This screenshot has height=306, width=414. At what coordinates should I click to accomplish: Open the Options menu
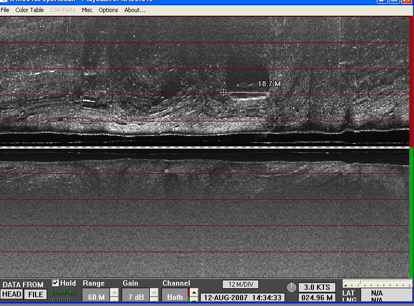coord(108,10)
